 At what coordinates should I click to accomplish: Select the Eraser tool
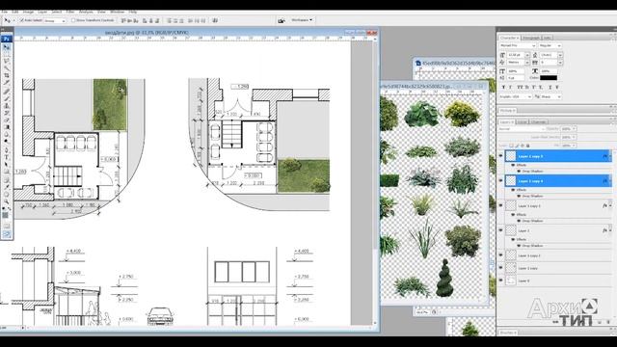7,120
